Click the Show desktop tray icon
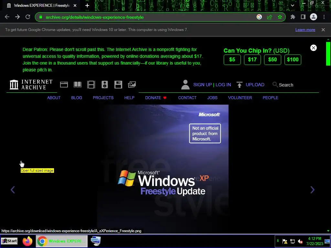The height and width of the screenshot is (248, 331). [327, 241]
